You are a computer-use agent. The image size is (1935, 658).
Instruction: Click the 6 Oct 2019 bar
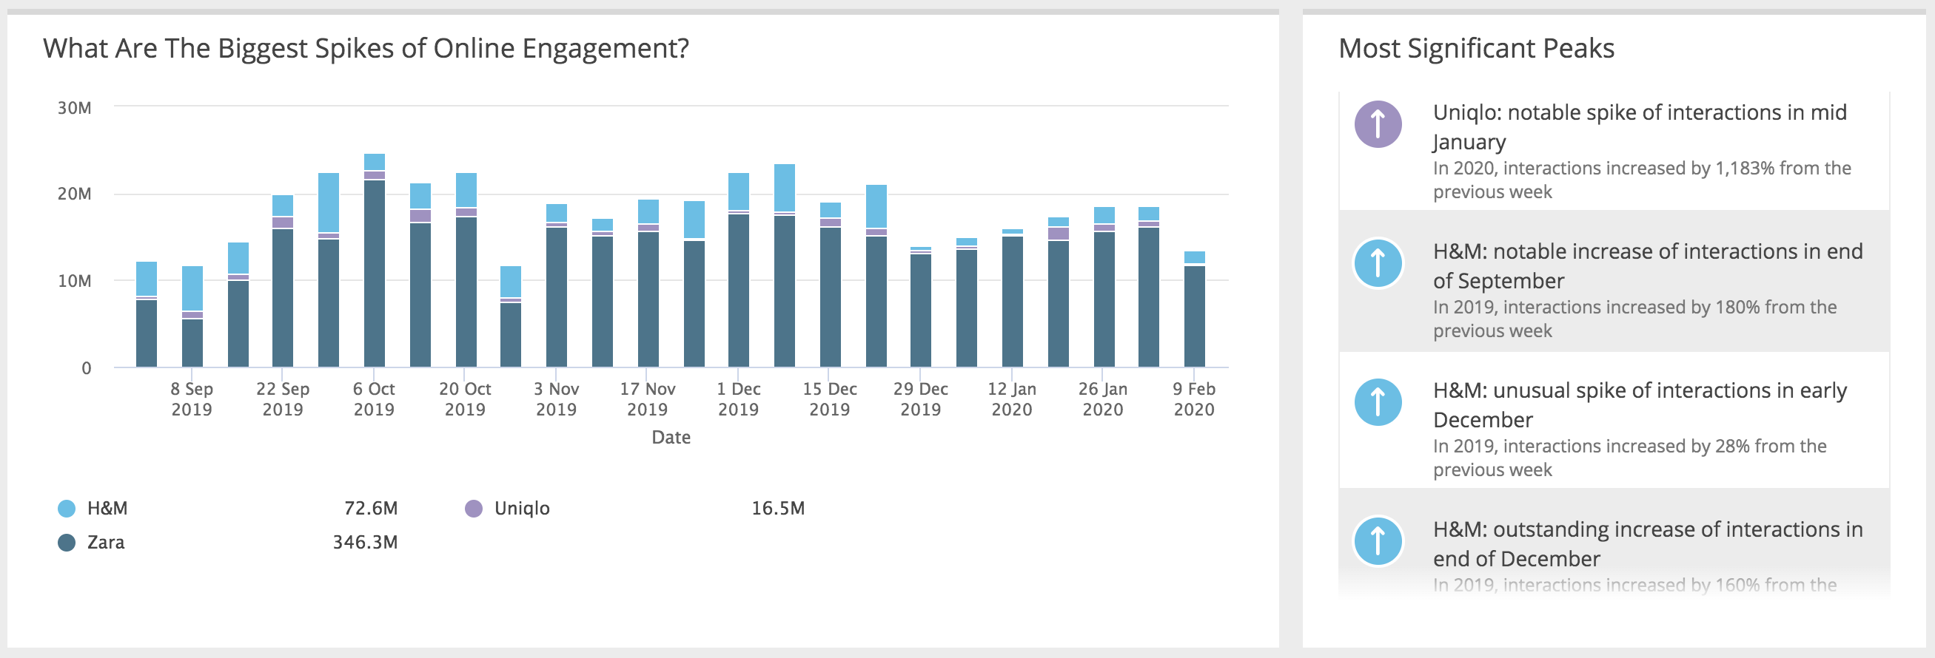point(374,260)
